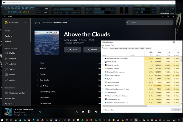Open the Windows notification center
The height and width of the screenshot is (122, 183).
(x=179, y=120)
